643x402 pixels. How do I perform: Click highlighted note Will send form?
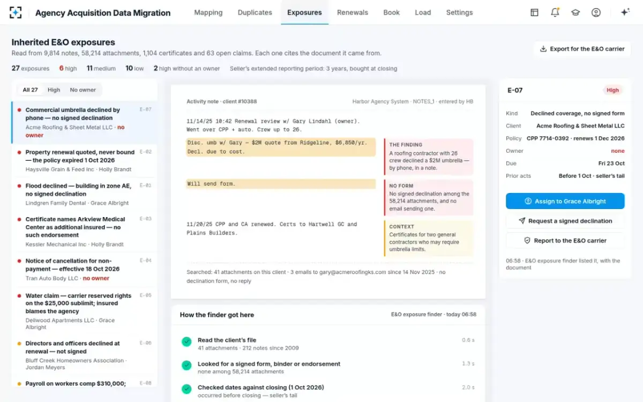pyautogui.click(x=281, y=184)
